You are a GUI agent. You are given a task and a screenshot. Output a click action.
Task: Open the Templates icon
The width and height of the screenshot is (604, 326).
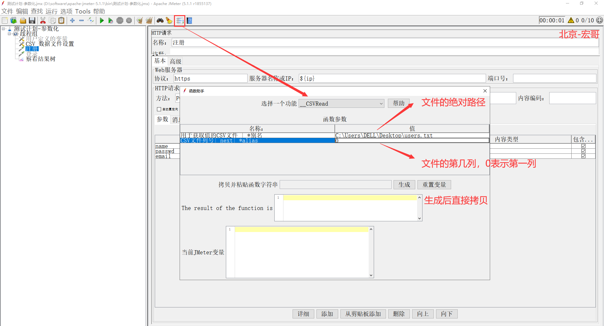click(x=14, y=20)
